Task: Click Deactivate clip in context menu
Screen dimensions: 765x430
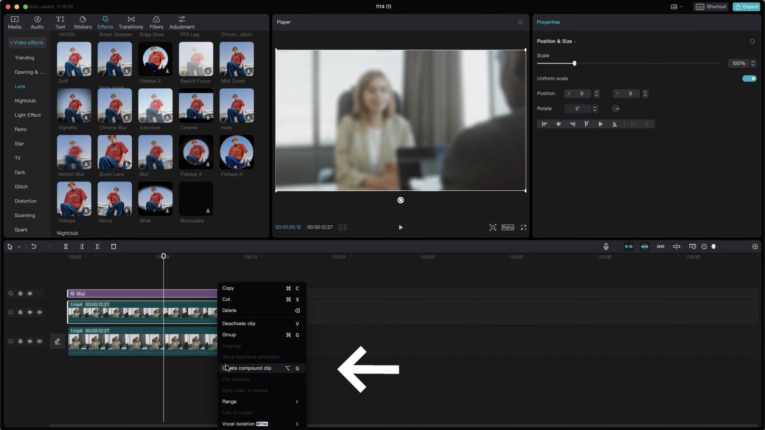Action: [239, 323]
